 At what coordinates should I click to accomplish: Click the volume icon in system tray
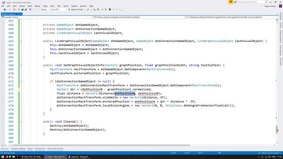tap(269, 157)
